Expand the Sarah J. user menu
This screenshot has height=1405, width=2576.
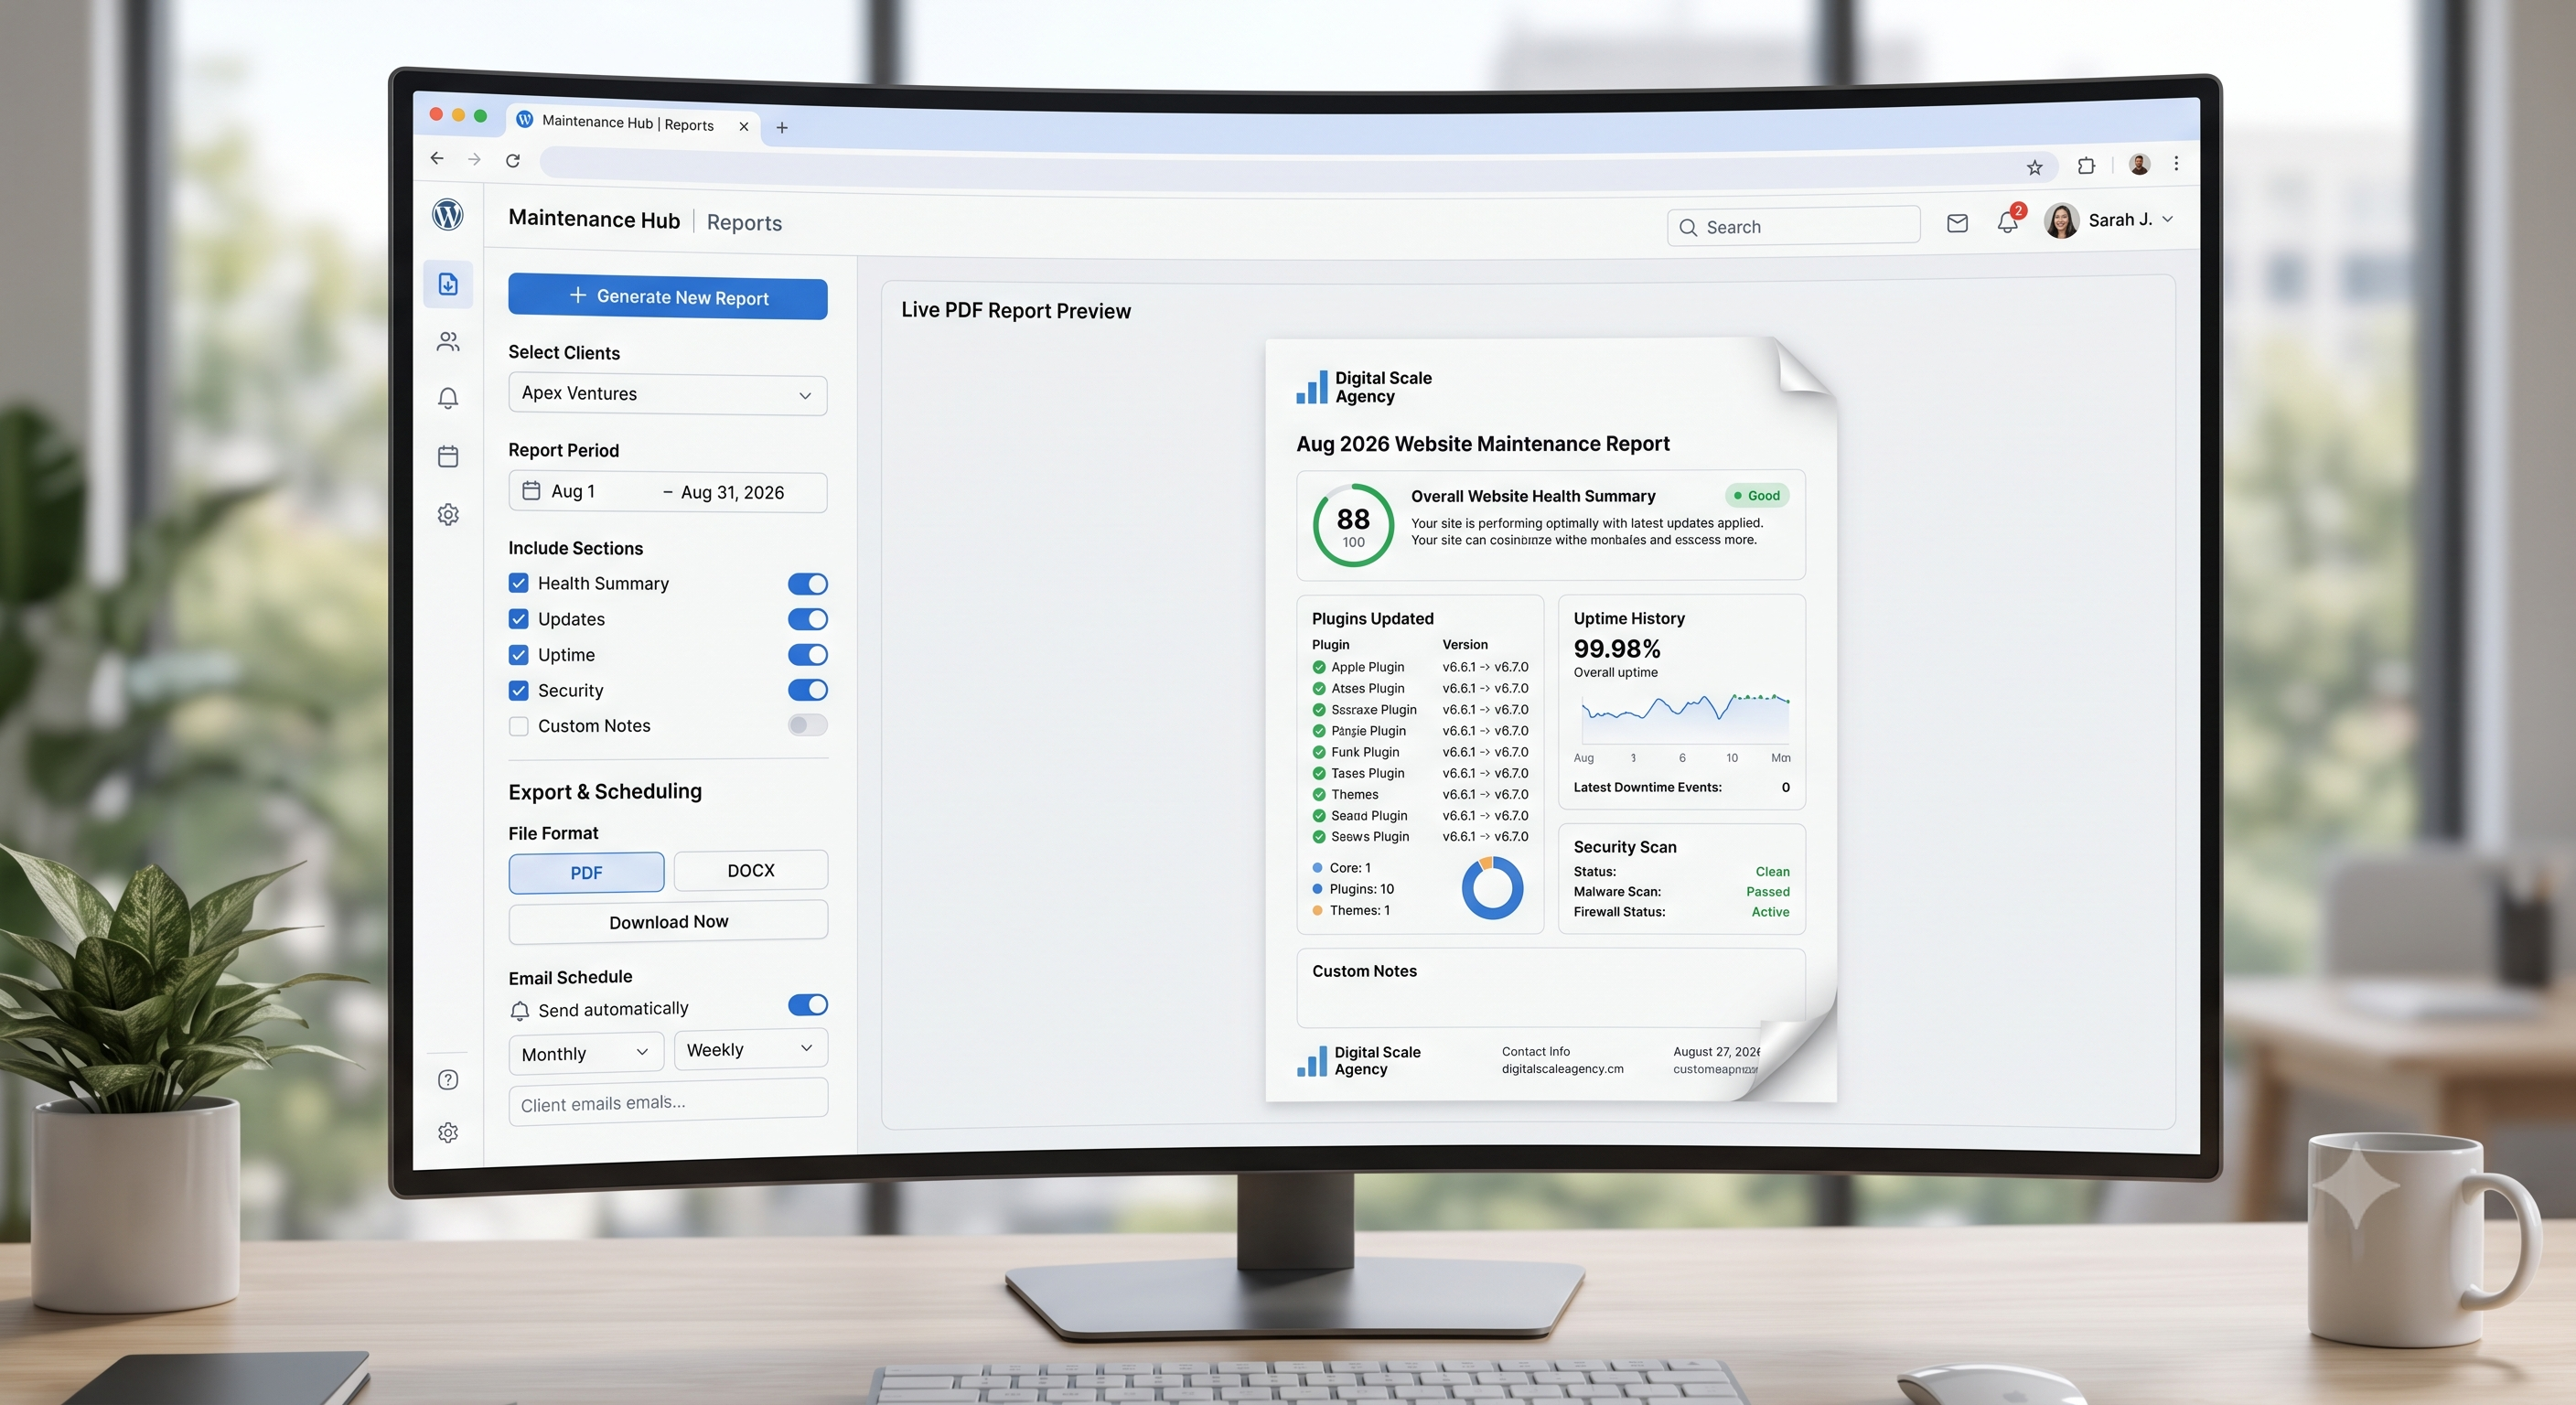pyautogui.click(x=2109, y=220)
